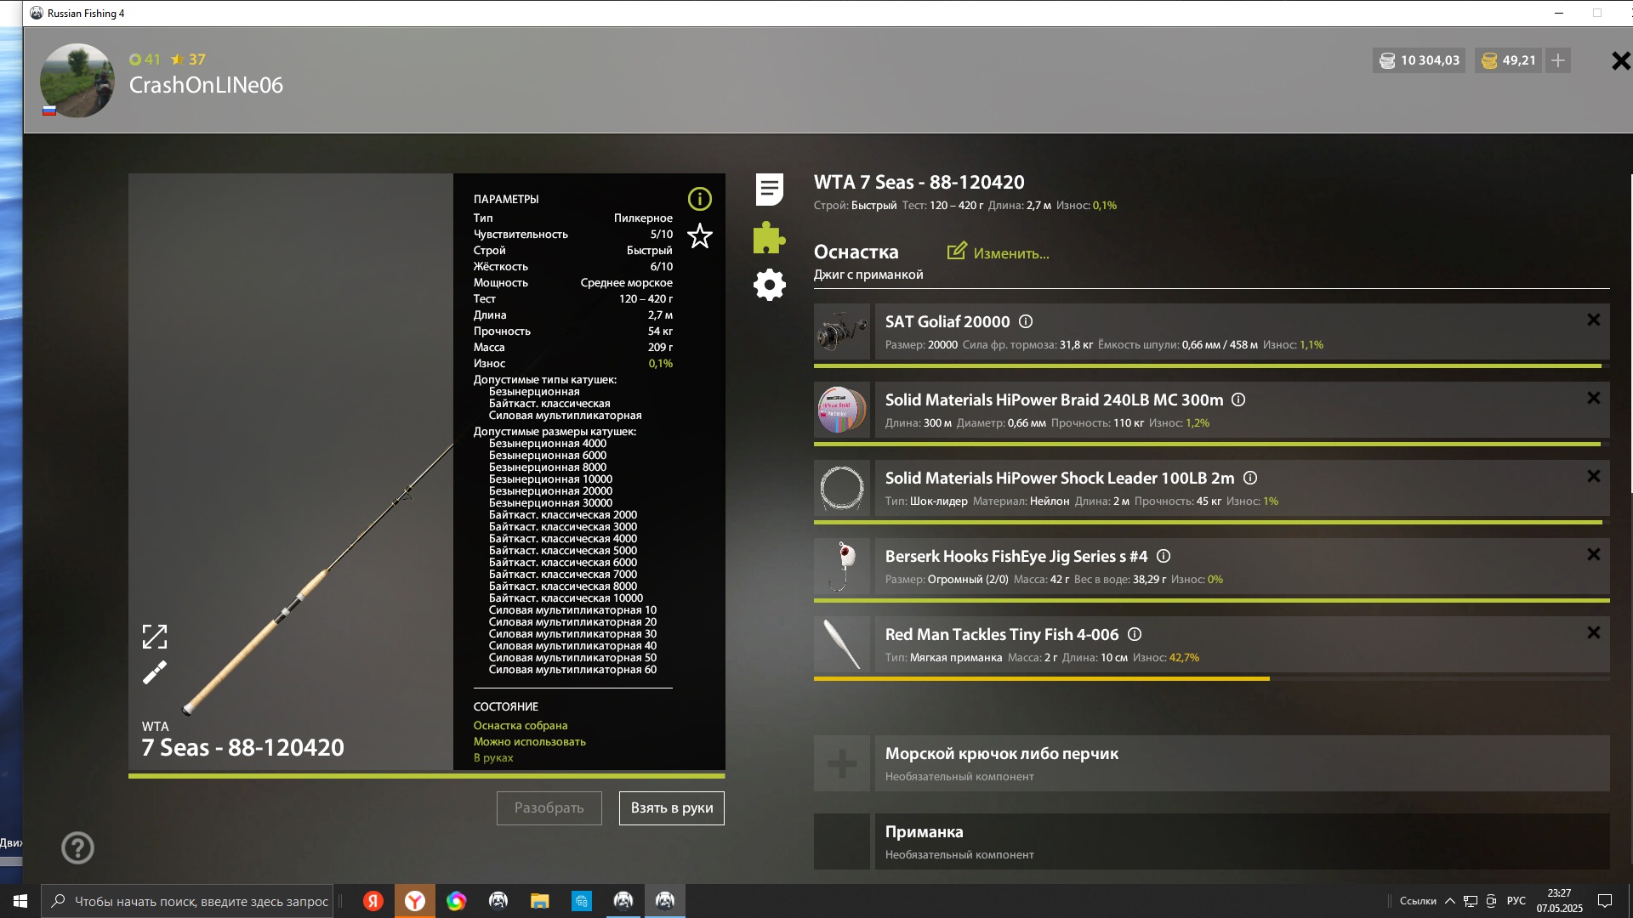This screenshot has height=918, width=1633.
Task: Switch to active Russian Fishing 4 taskbar window
Action: 665,901
